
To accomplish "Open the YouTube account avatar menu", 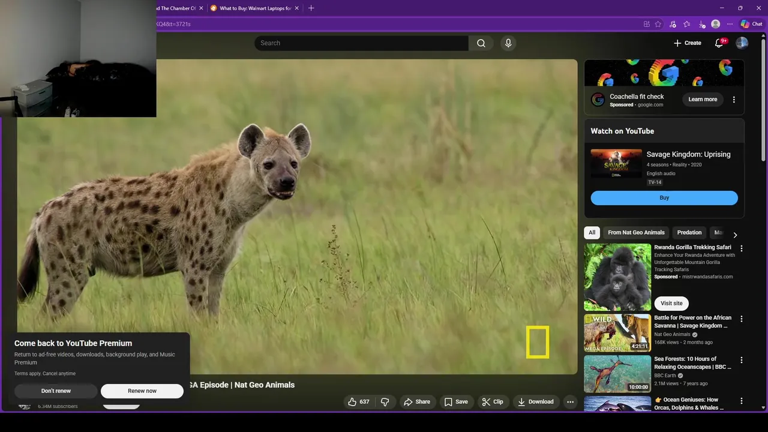I will pyautogui.click(x=742, y=43).
